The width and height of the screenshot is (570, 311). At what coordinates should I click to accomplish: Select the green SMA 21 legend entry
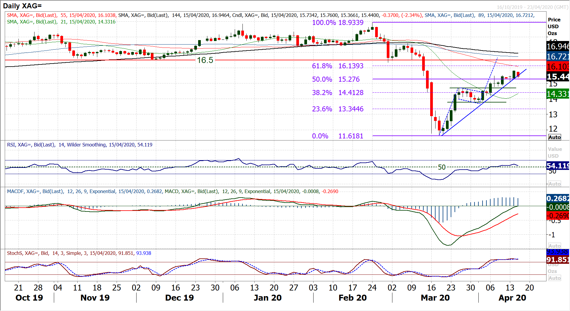61,22
